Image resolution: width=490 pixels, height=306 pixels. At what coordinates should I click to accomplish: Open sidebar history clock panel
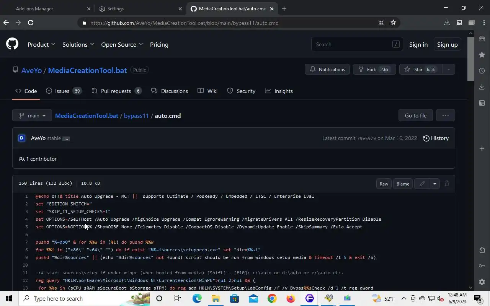[482, 71]
